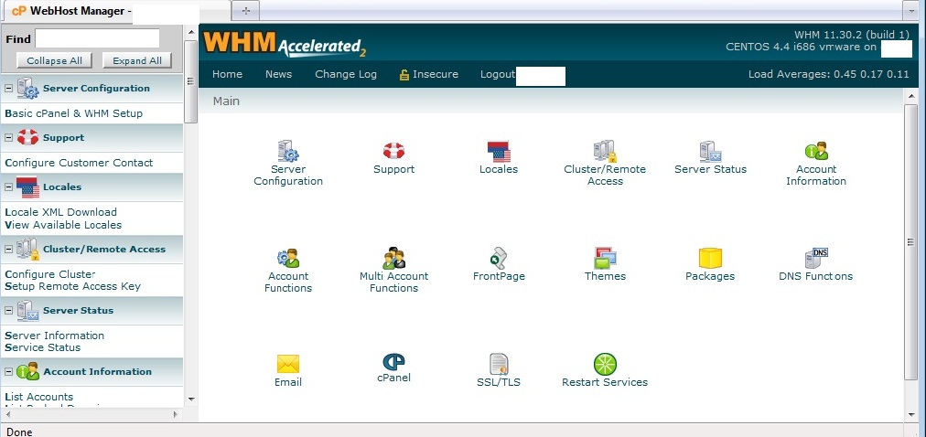The height and width of the screenshot is (437, 926).
Task: Click the Main breadcrumb label
Action: click(x=226, y=101)
